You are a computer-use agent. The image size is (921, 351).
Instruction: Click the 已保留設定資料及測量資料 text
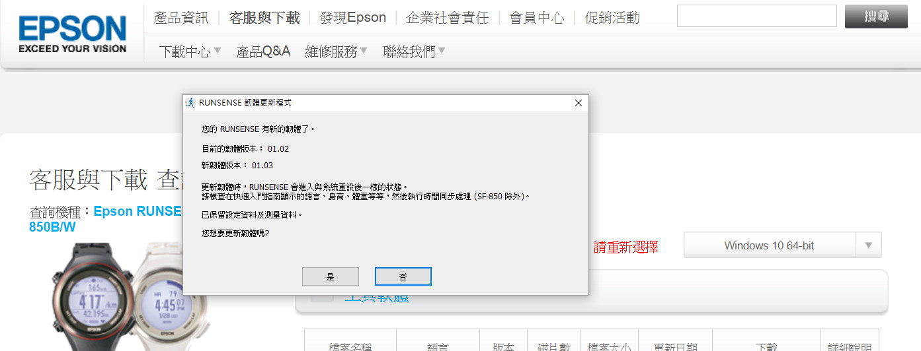(x=252, y=215)
